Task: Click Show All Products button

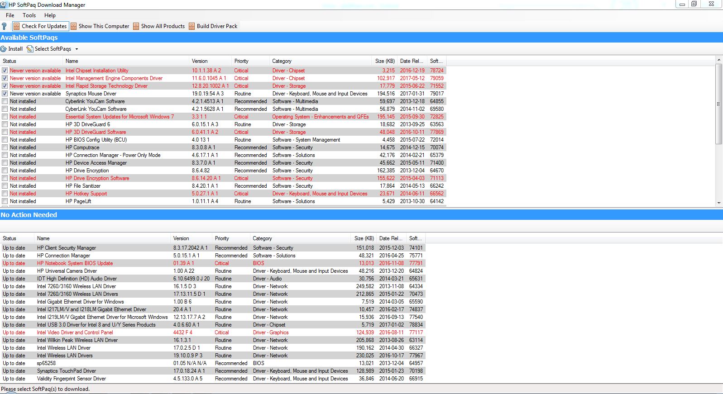Action: coord(159,26)
